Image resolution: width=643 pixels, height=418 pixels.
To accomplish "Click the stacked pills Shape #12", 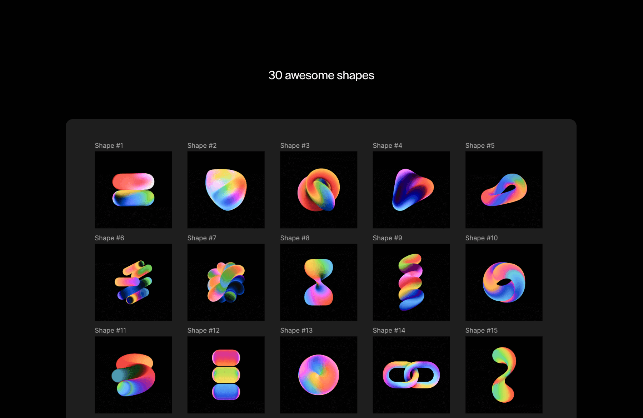I will 226,374.
